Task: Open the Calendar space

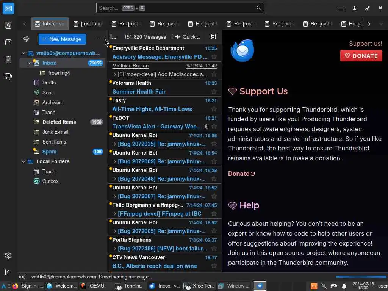Action: click(8, 42)
